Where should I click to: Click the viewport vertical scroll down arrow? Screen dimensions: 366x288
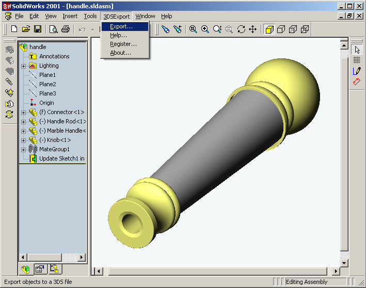pos(344,263)
